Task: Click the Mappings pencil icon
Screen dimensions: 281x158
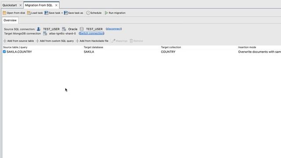Action: point(113,41)
